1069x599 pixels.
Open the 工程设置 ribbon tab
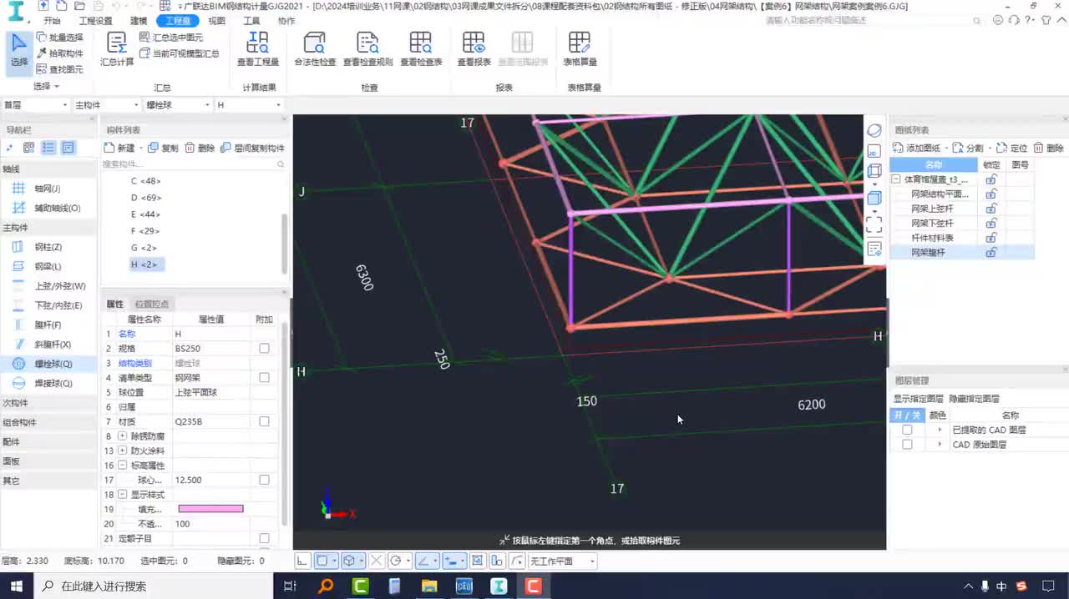click(95, 21)
